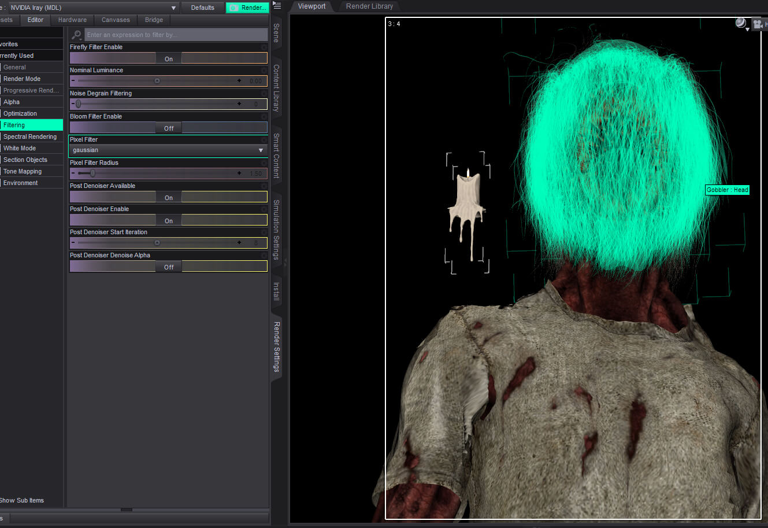Select the Spectral Rendering category
The width and height of the screenshot is (768, 528).
(x=31, y=136)
